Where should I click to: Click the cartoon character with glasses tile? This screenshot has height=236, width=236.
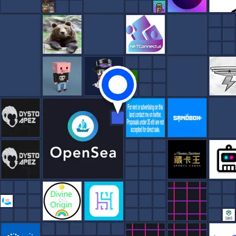point(159,7)
